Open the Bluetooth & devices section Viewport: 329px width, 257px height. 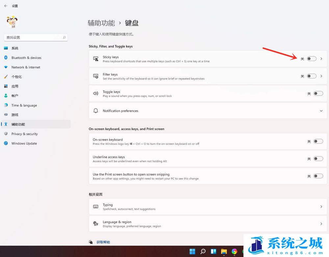pos(26,58)
